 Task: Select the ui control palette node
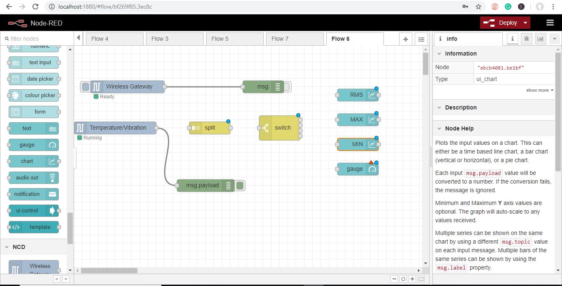click(x=34, y=211)
